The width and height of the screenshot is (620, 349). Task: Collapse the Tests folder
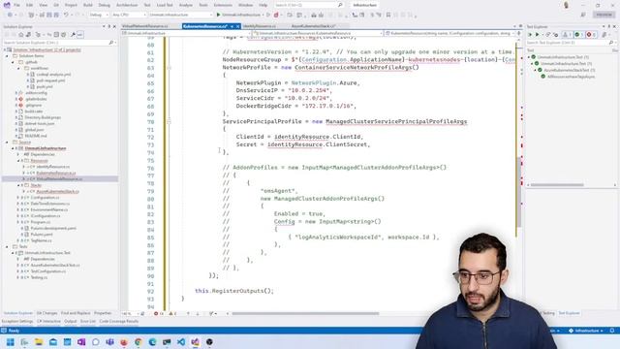7,246
